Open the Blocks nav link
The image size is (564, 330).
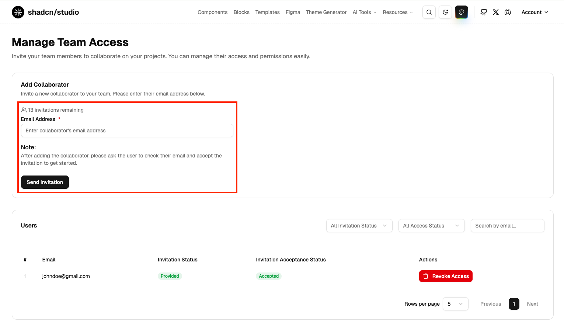241,12
